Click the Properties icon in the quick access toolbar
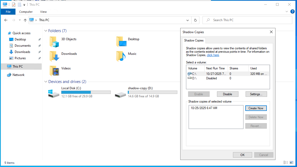This screenshot has width=297, height=167. [x=14, y=5]
